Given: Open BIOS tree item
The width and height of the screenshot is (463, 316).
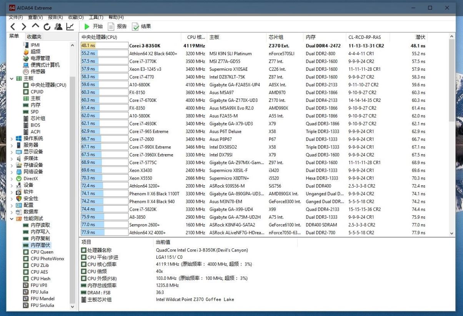Looking at the screenshot, I should click(35, 125).
